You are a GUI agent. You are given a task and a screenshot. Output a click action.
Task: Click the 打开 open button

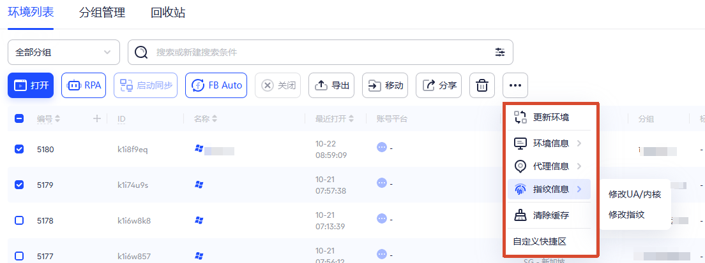31,85
